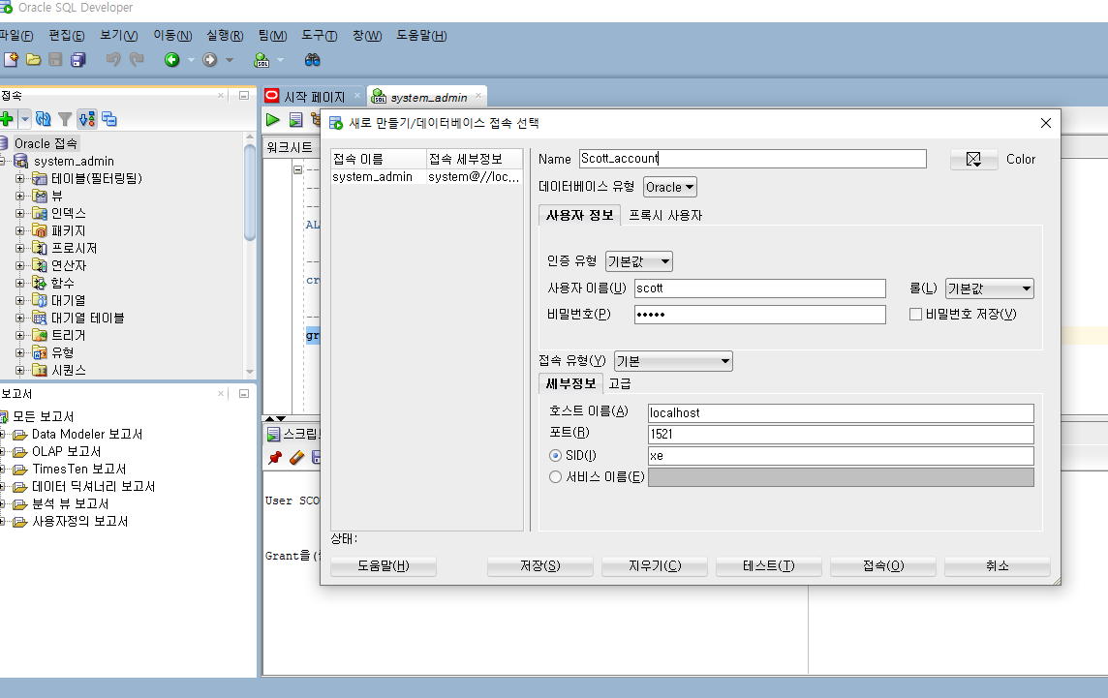Click the 포트 field with 1521
1108x698 pixels.
pyautogui.click(x=841, y=435)
